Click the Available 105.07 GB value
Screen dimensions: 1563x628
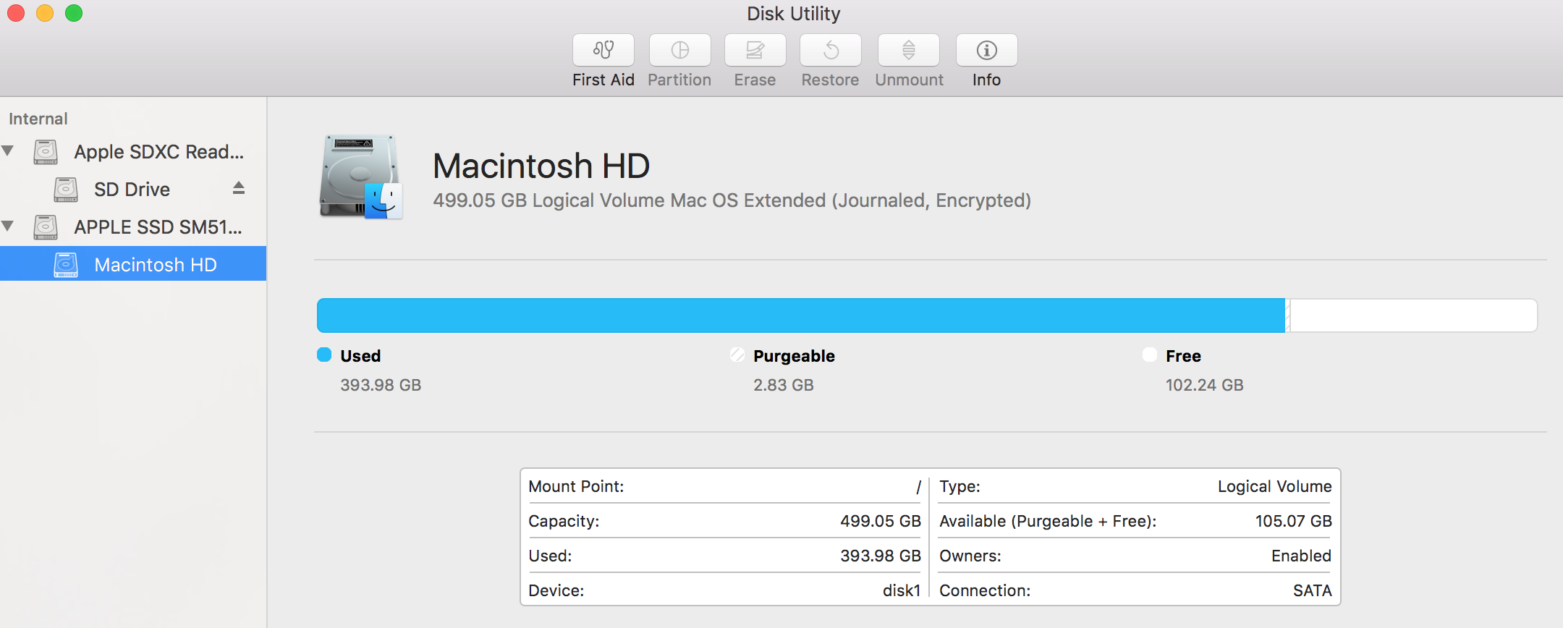tap(1294, 521)
